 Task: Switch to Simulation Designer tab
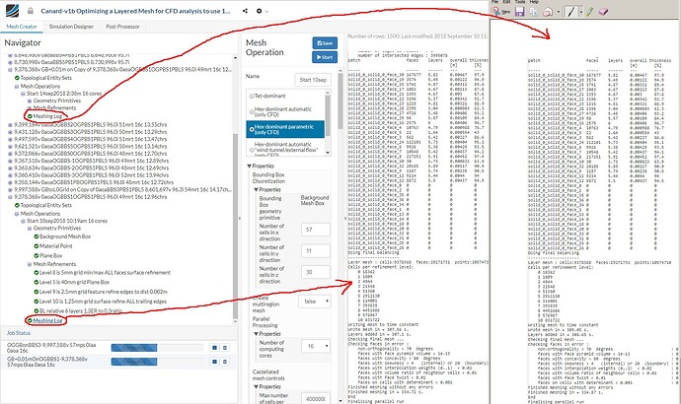[71, 27]
